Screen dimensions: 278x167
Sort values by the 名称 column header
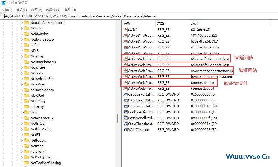(139, 23)
